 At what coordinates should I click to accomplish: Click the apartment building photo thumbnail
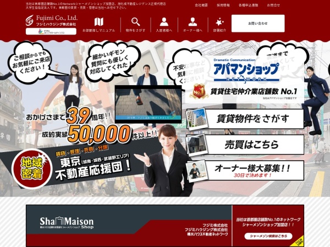[x=196, y=119]
